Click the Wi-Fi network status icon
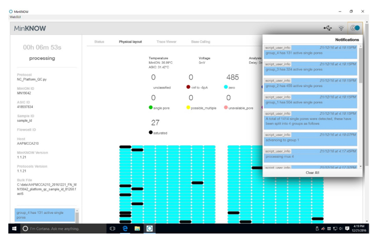 pos(341,28)
